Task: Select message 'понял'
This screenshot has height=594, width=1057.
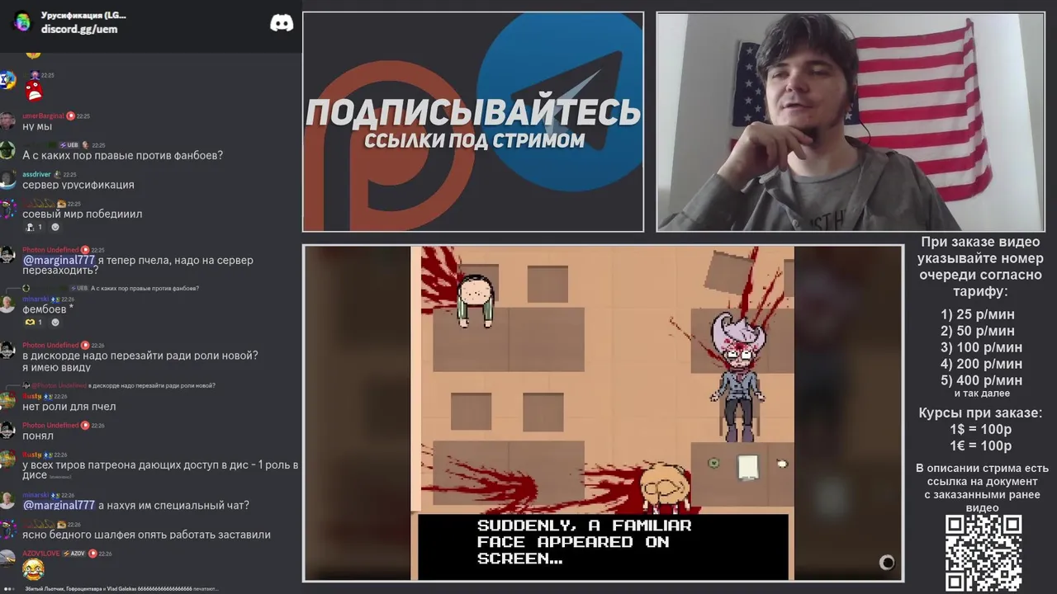Action: 38,436
